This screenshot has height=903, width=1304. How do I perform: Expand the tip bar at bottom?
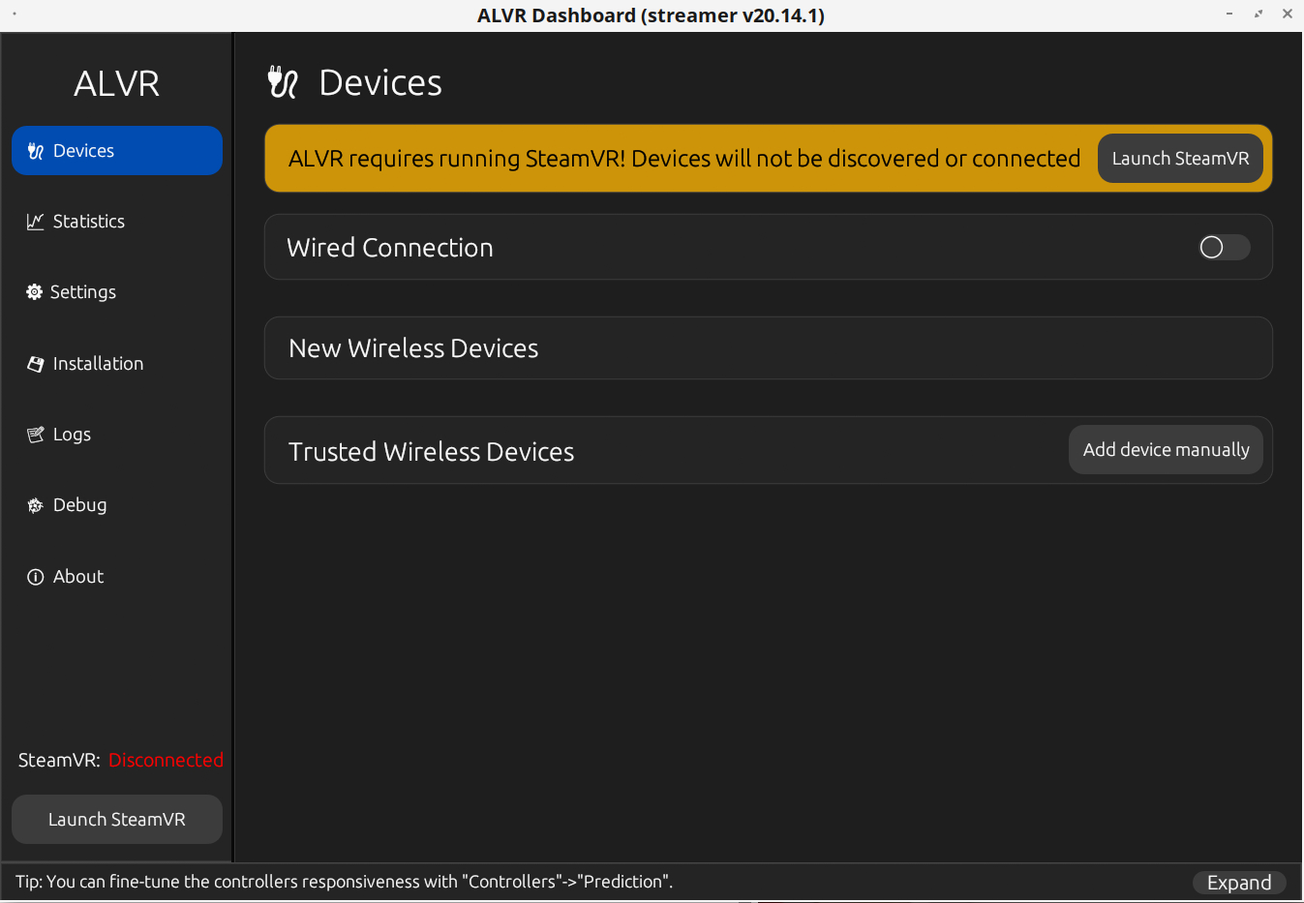point(1239,883)
